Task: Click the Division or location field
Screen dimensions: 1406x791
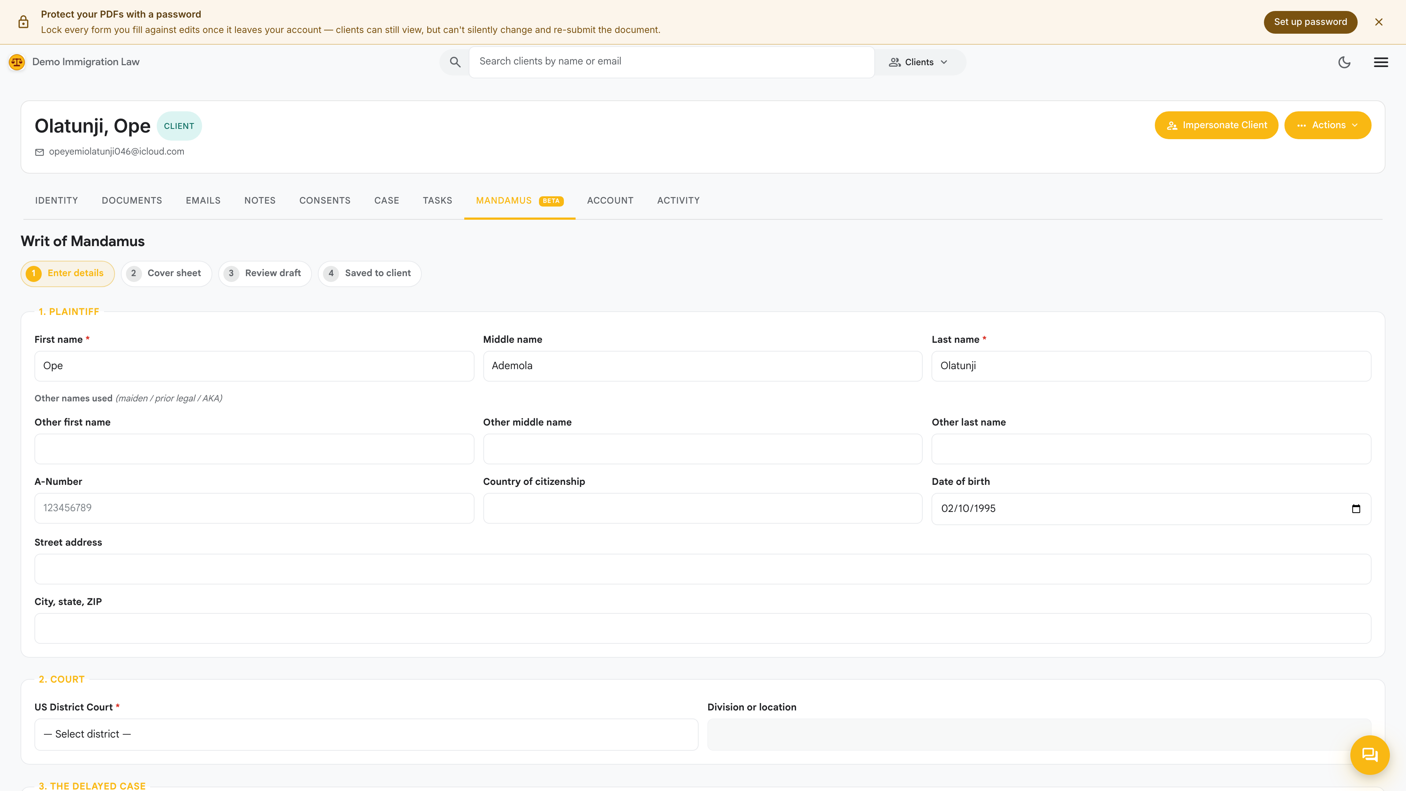Action: coord(1039,734)
